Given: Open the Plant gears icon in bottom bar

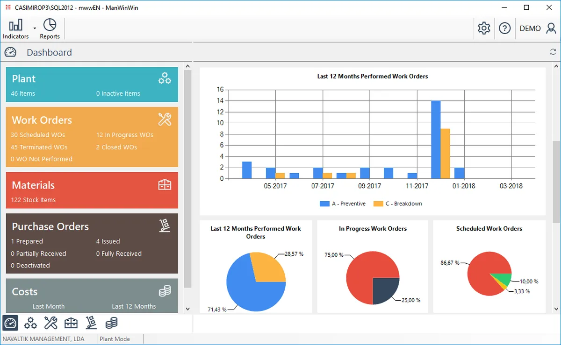Looking at the screenshot, I should pyautogui.click(x=30, y=323).
